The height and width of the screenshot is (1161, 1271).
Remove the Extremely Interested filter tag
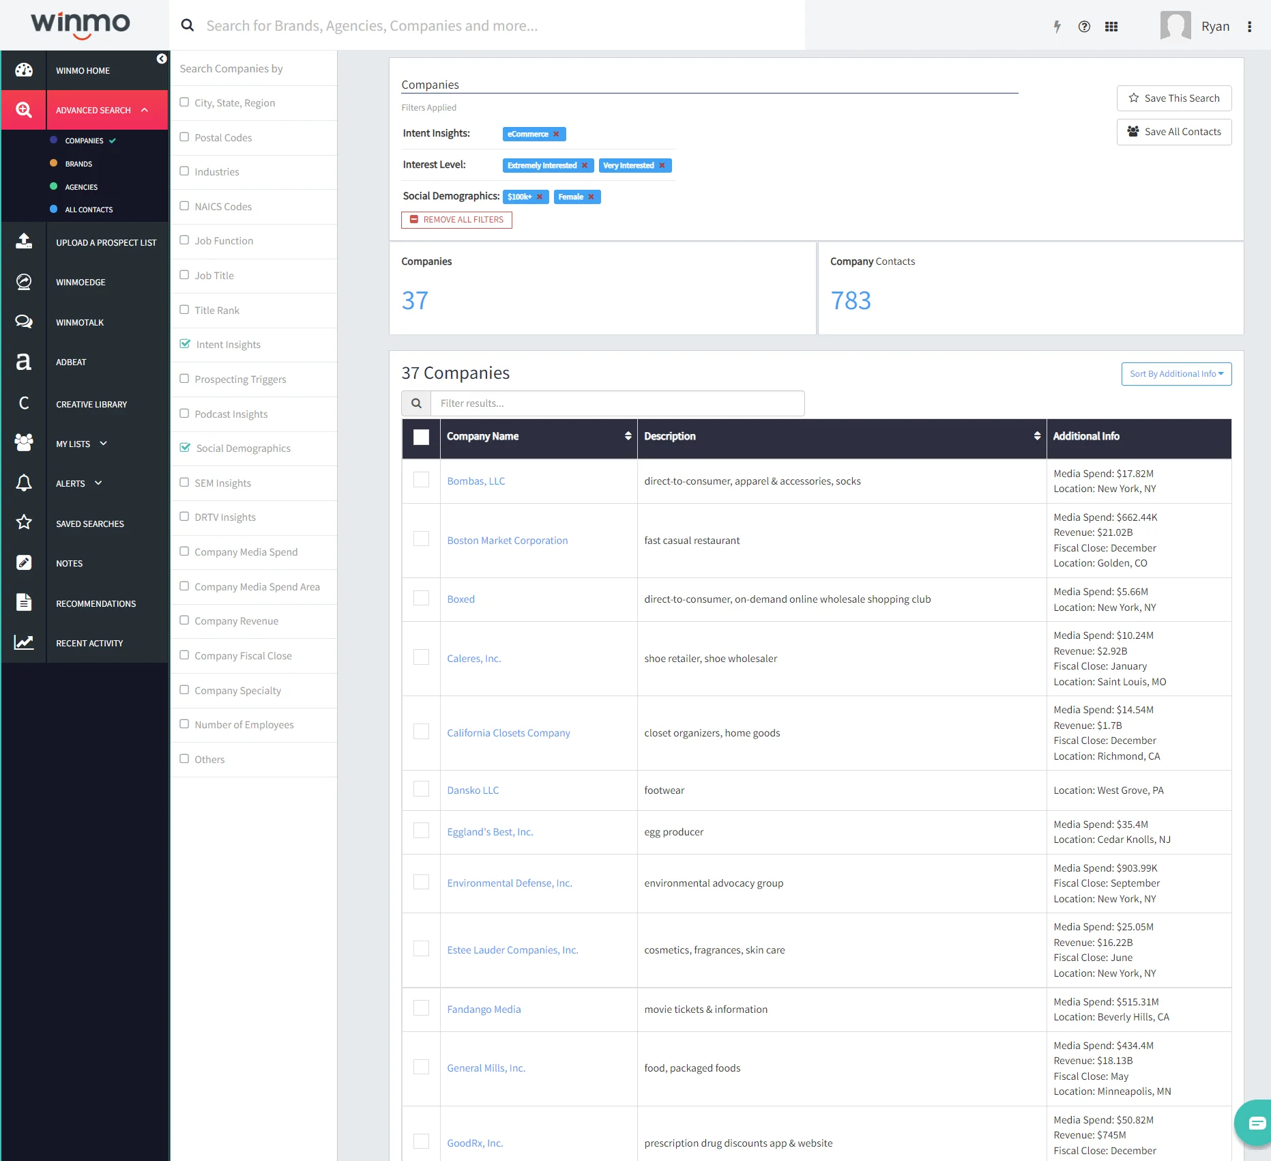585,166
